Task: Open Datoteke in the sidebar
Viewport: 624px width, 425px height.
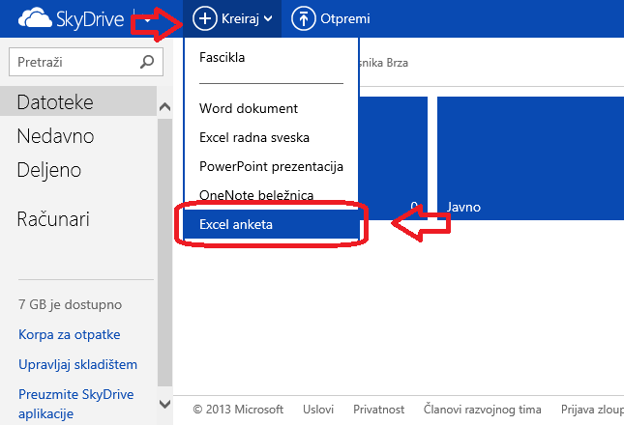Action: click(x=54, y=100)
